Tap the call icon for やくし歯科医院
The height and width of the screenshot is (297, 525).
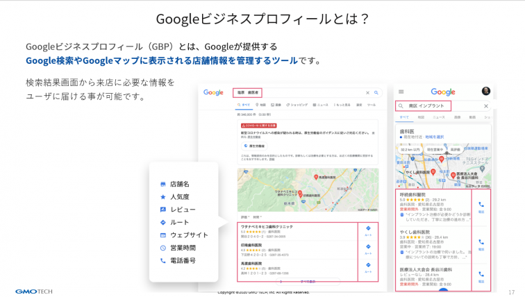[x=481, y=243]
